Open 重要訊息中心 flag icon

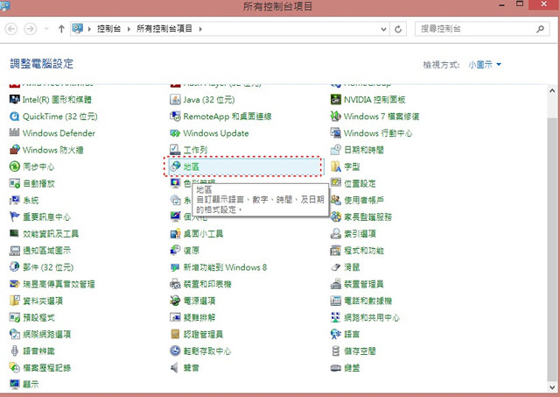(14, 216)
